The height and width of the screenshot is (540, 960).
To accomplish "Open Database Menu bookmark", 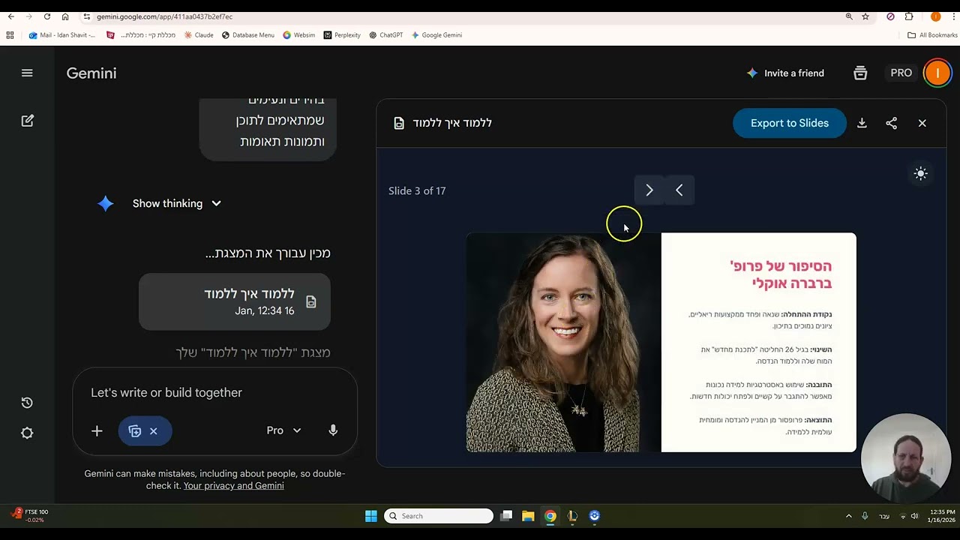I will point(247,34).
